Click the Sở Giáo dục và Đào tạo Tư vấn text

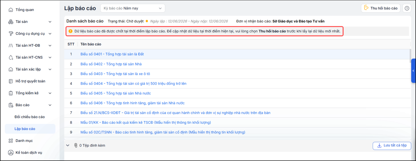pos(299,21)
